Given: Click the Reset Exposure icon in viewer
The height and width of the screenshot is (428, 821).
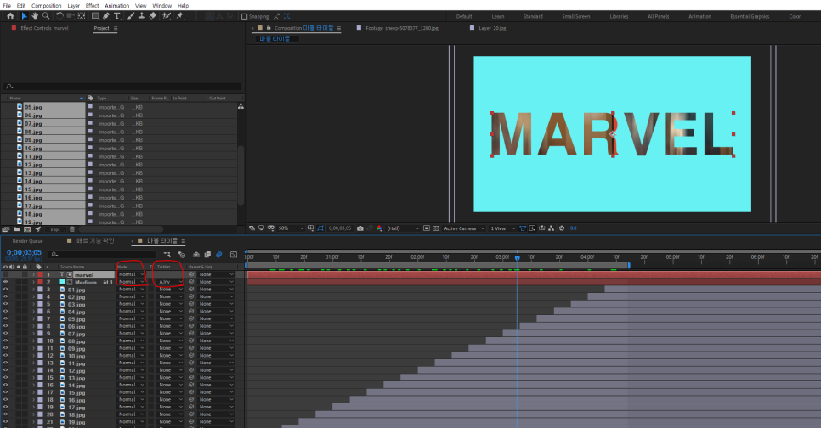Looking at the screenshot, I should [x=562, y=228].
